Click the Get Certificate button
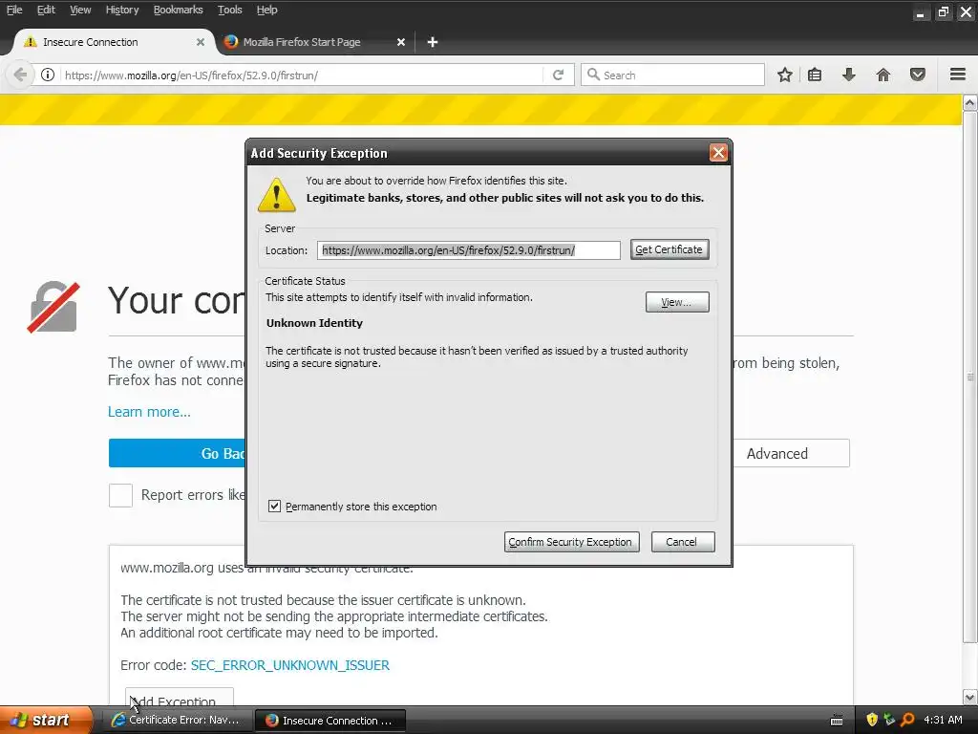 coord(670,249)
